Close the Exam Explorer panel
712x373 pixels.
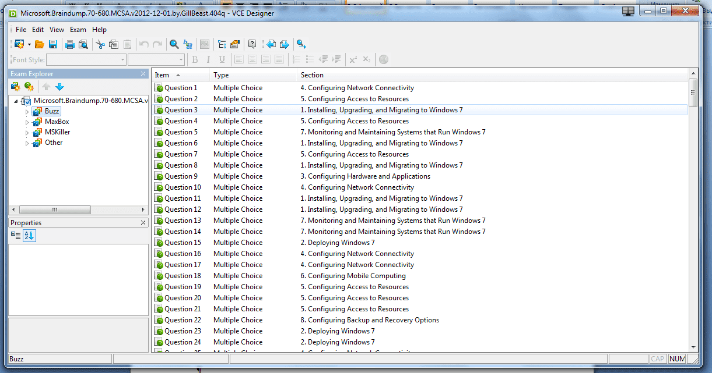click(x=143, y=74)
